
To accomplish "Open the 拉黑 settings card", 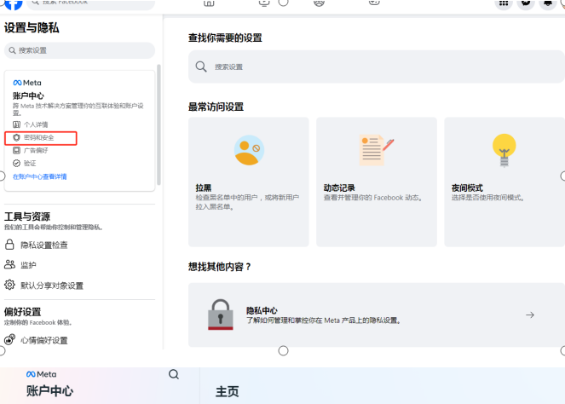I will click(248, 182).
